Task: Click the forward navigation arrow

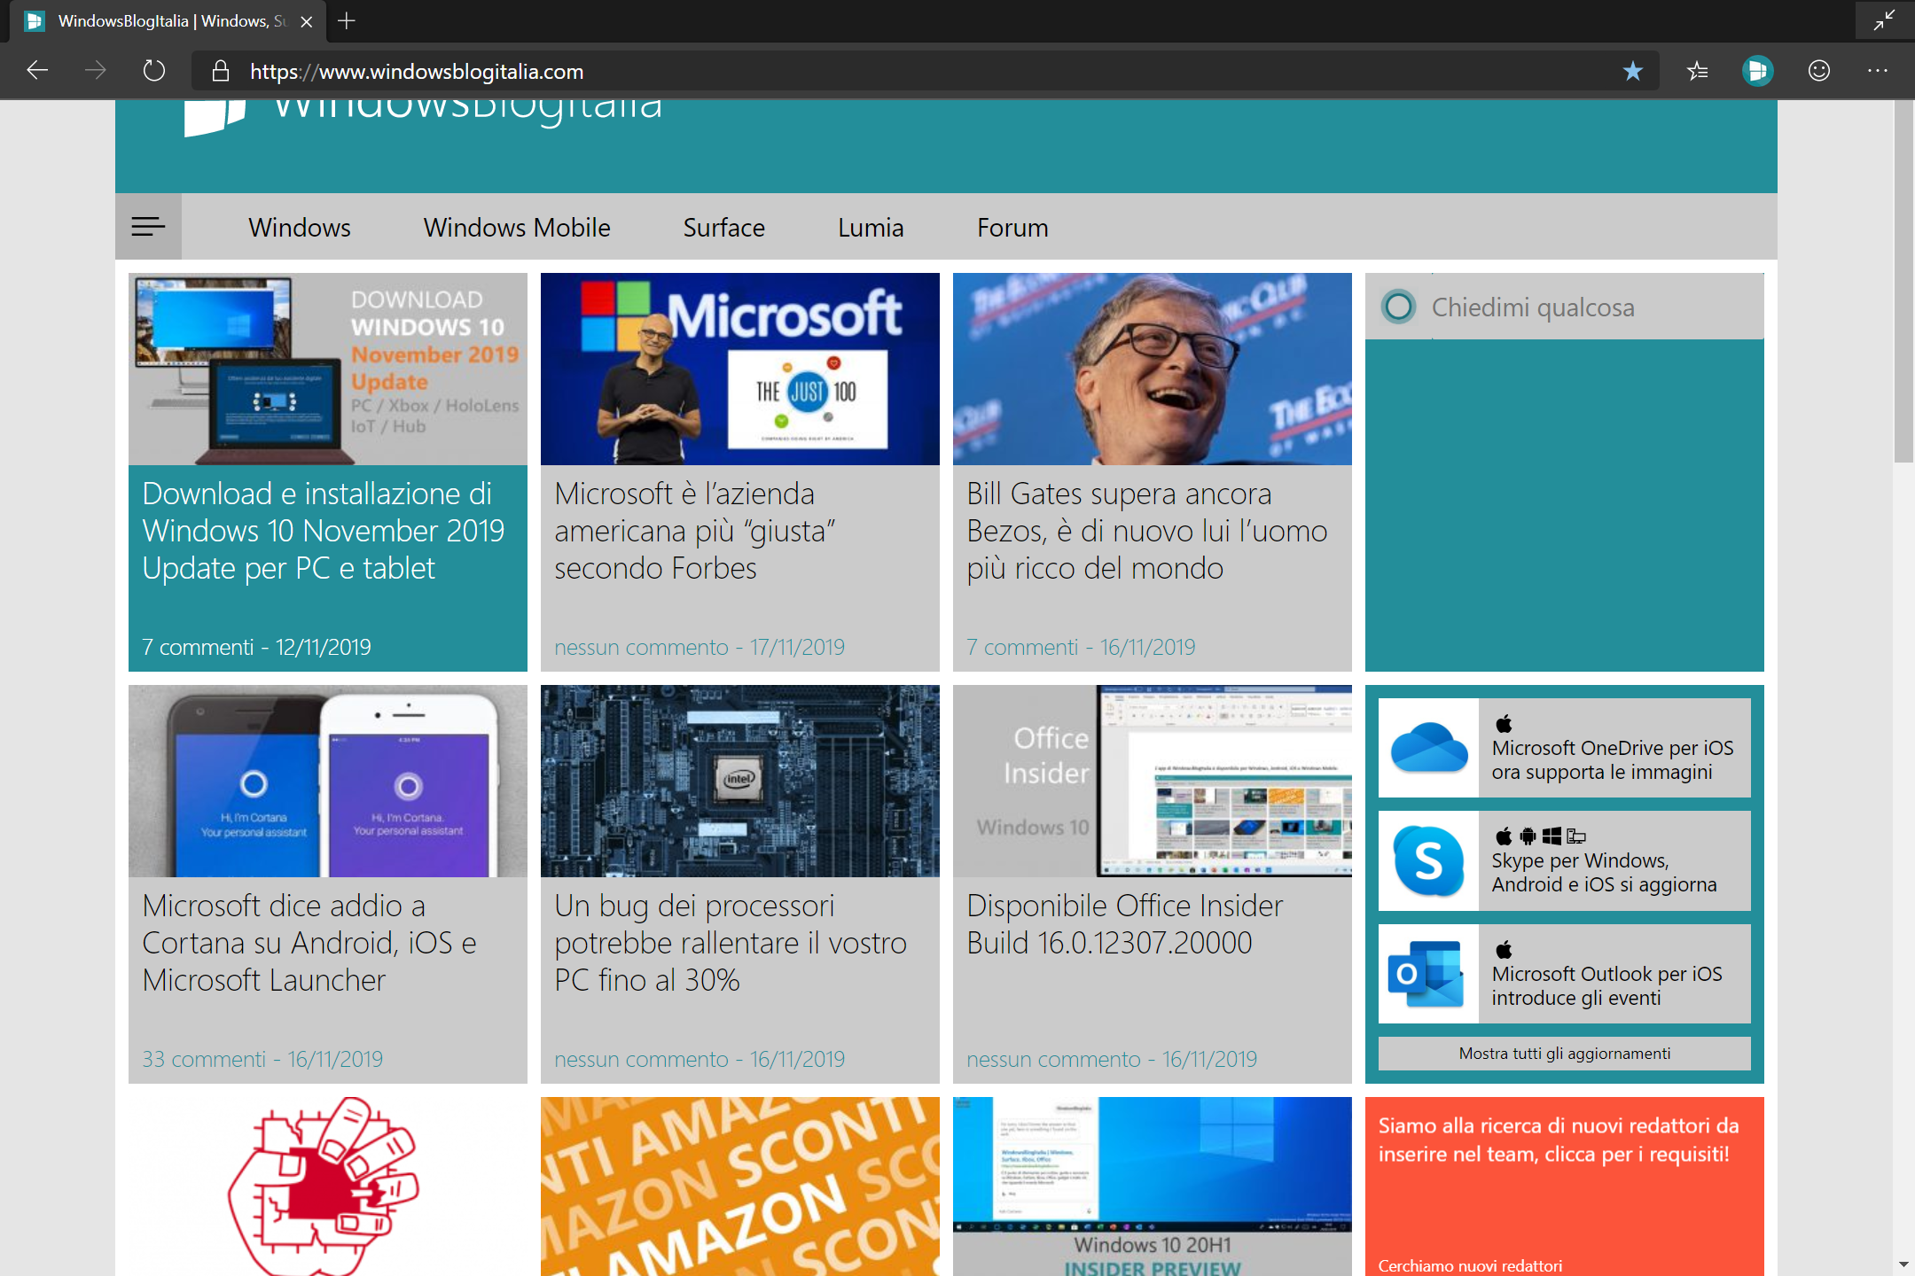Action: [96, 71]
